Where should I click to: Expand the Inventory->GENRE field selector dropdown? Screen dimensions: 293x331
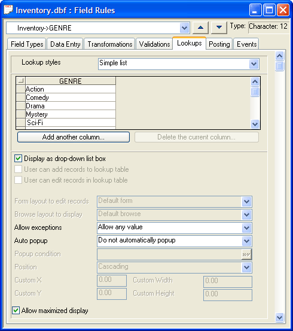pyautogui.click(x=184, y=28)
